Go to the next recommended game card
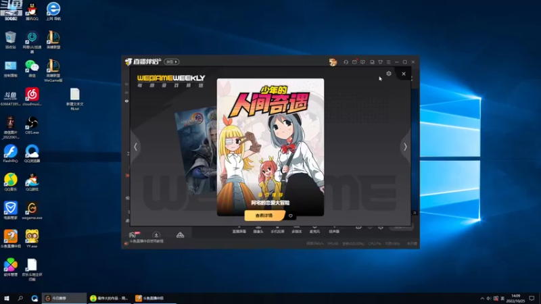 (x=405, y=147)
